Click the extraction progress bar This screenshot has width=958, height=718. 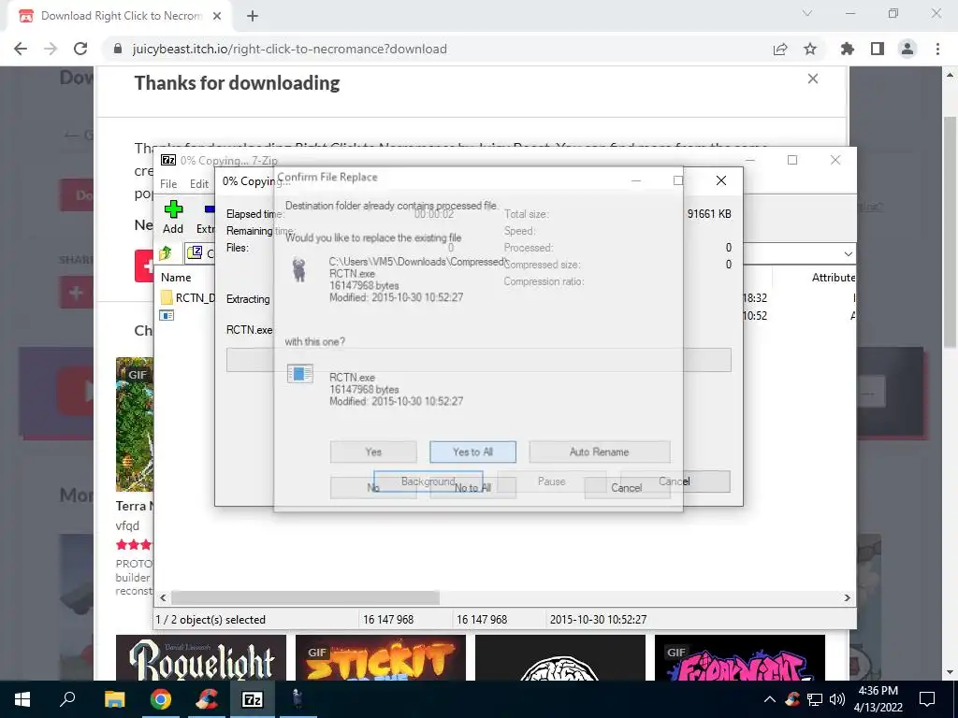478,360
